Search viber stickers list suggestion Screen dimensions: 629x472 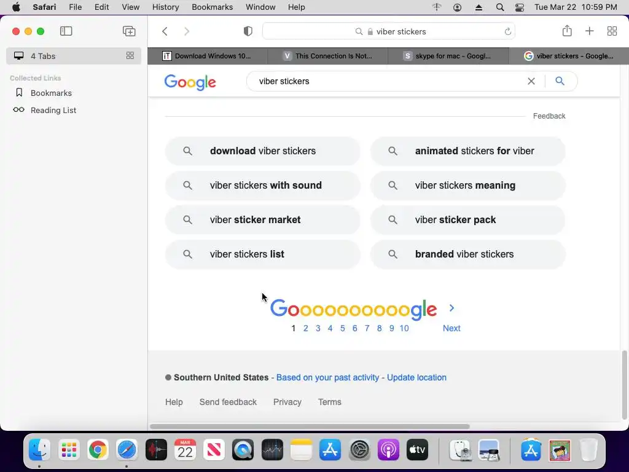tap(263, 254)
